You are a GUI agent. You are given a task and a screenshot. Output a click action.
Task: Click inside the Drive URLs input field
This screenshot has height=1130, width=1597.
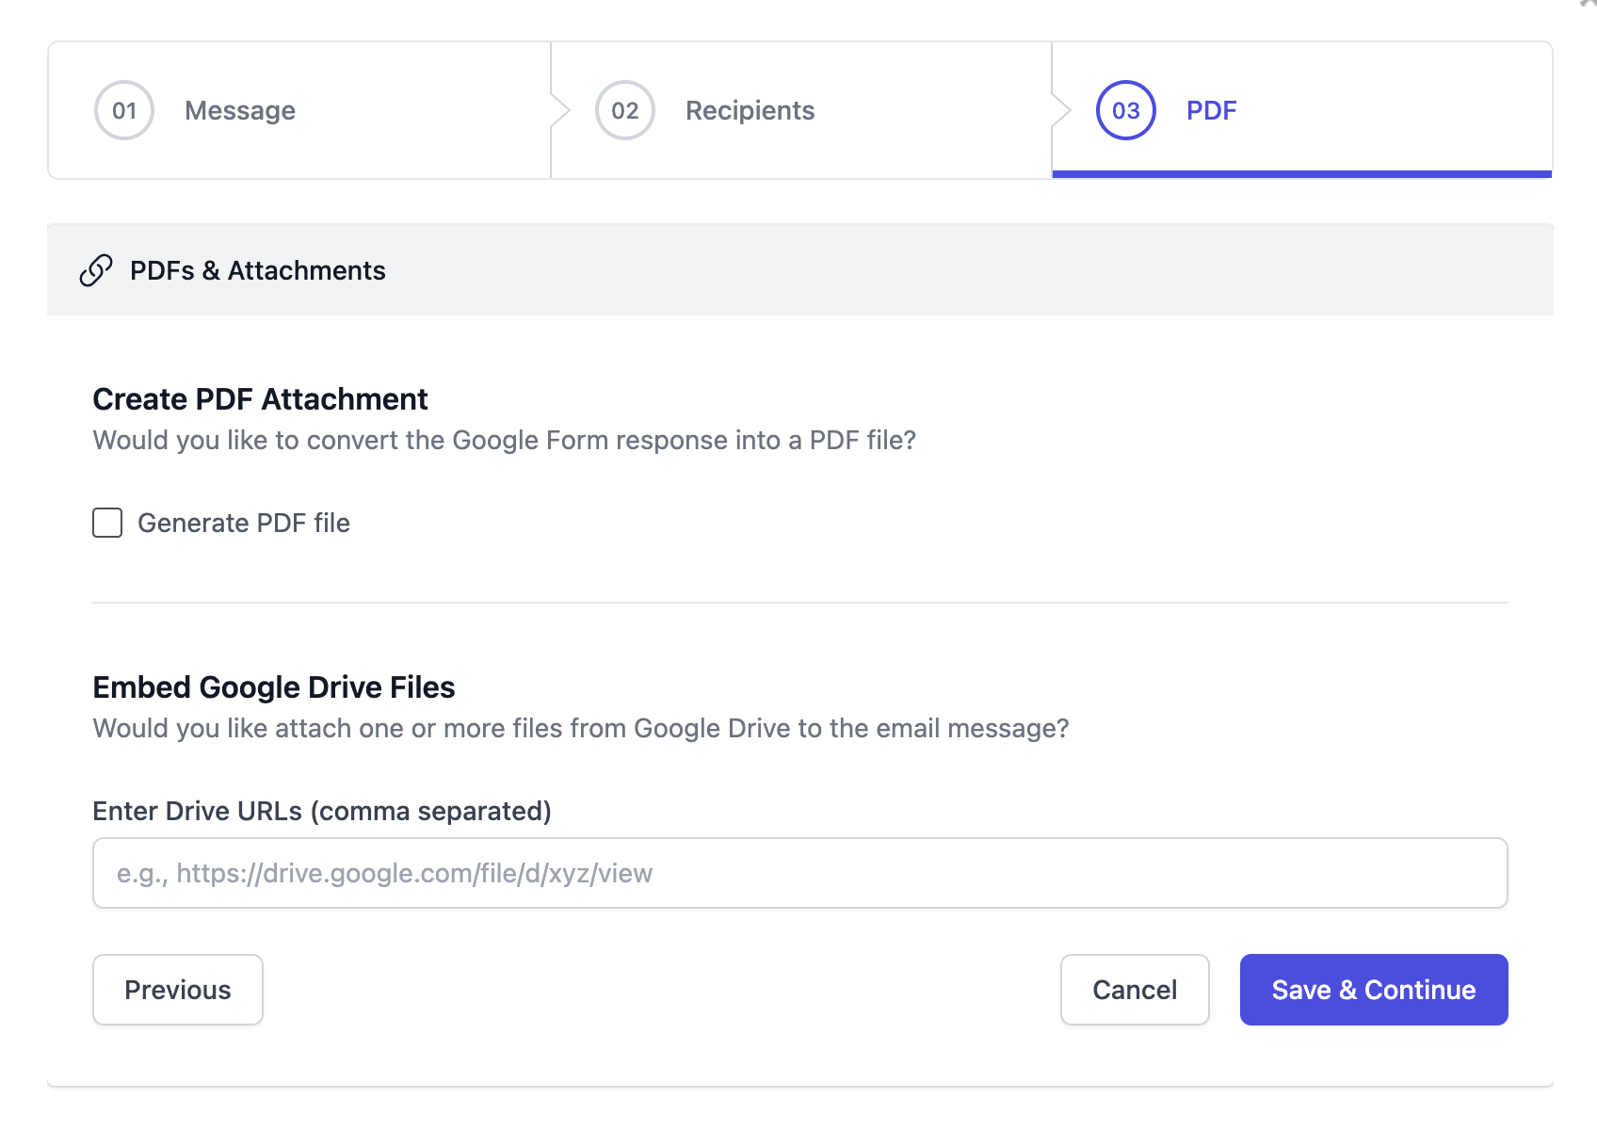(798, 873)
